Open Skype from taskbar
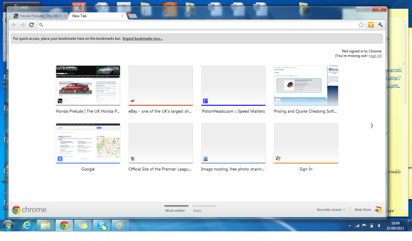This screenshot has width=412, height=241. tap(101, 226)
